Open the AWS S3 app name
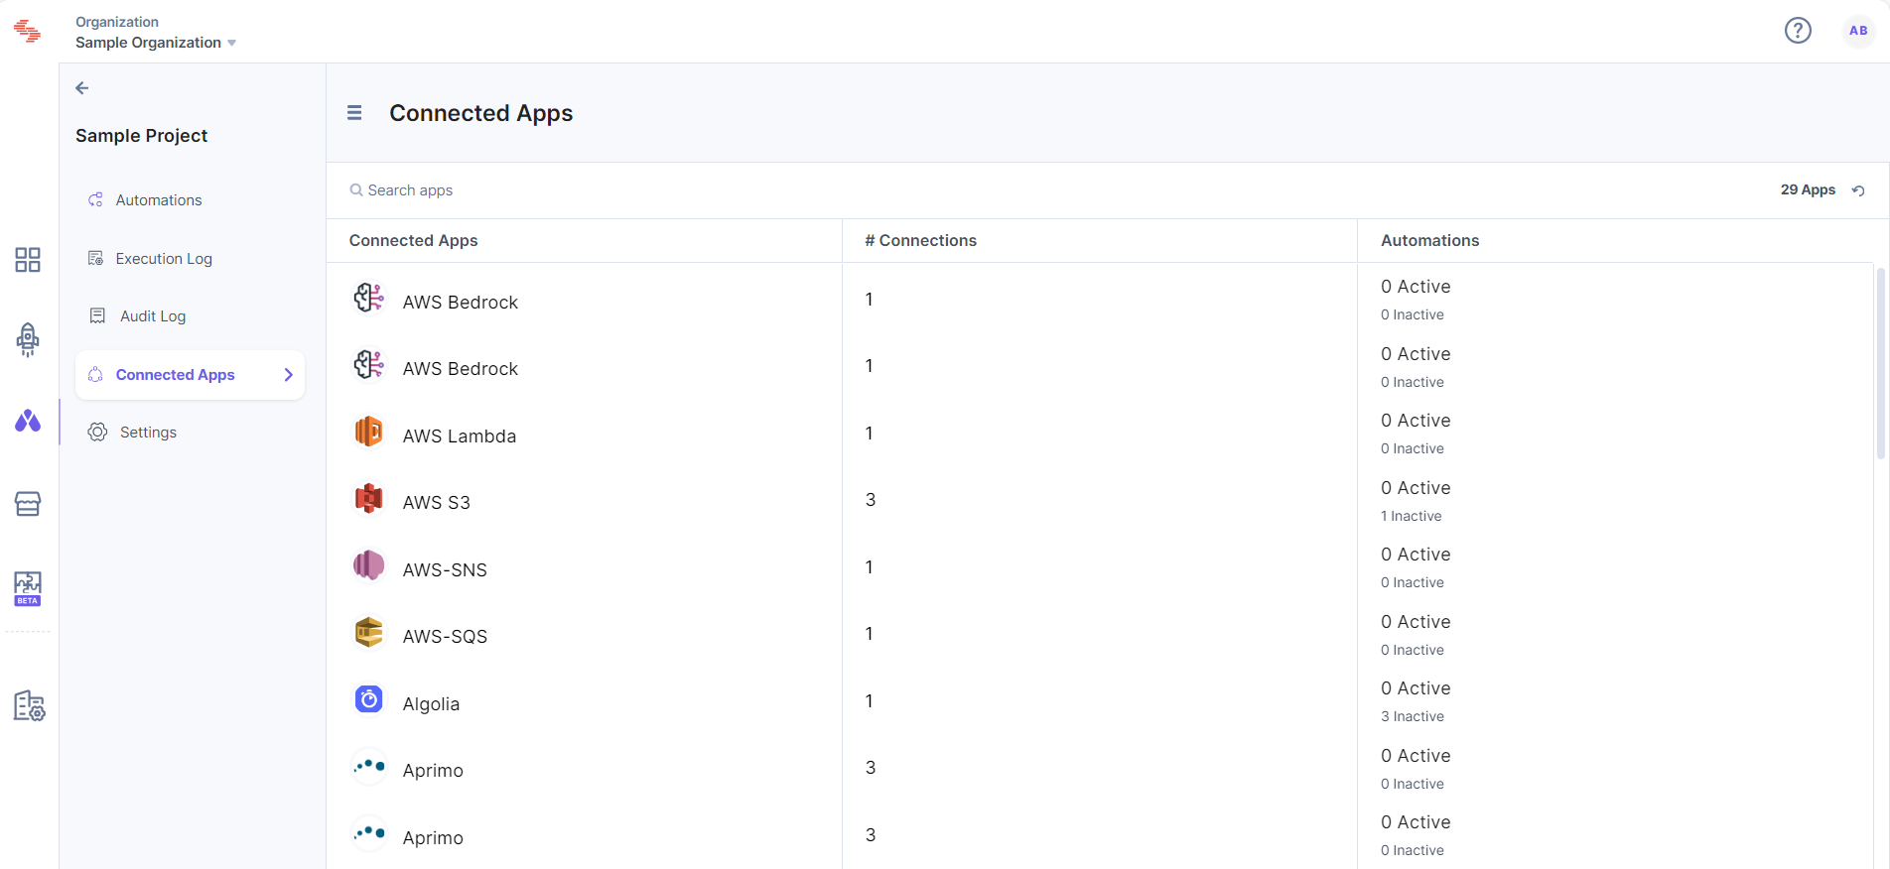Image resolution: width=1890 pixels, height=869 pixels. [437, 503]
